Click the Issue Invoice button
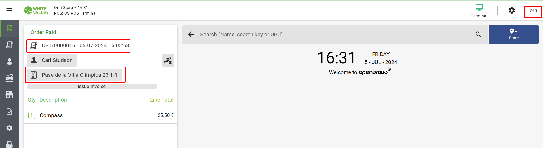Viewport: 543px width, 148px height. tap(92, 86)
